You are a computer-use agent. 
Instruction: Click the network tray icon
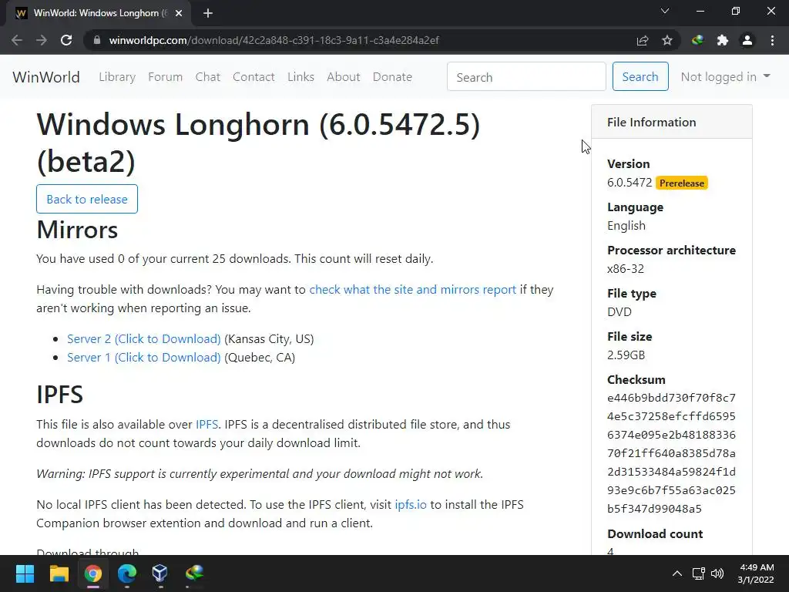698,573
